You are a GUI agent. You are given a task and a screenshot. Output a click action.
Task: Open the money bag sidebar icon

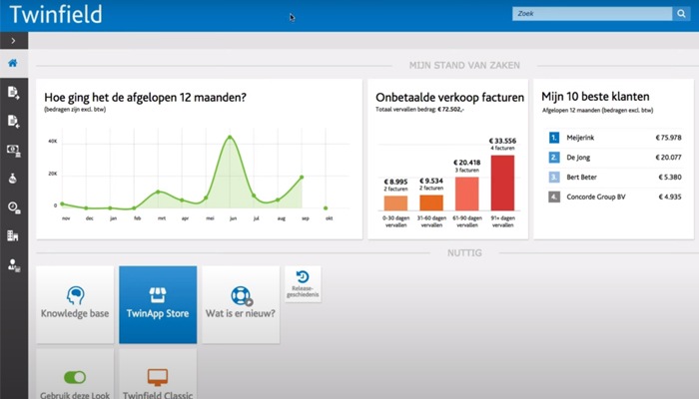point(13,179)
